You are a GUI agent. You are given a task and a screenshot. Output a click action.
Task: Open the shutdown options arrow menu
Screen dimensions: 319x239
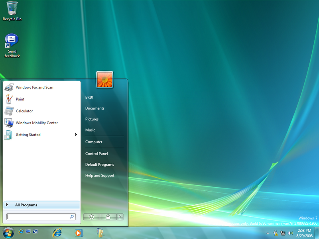[120, 217]
